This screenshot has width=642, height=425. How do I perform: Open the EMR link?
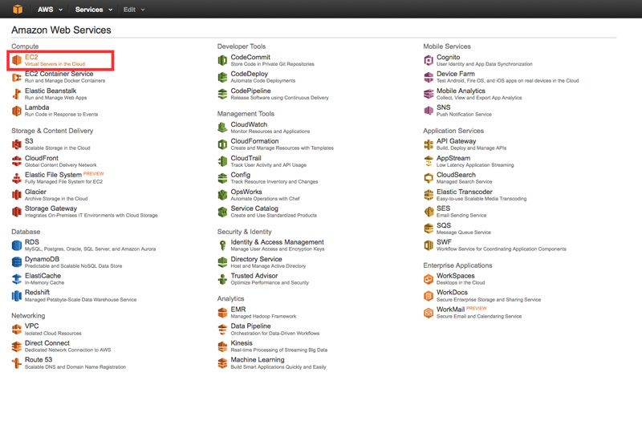coord(238,310)
